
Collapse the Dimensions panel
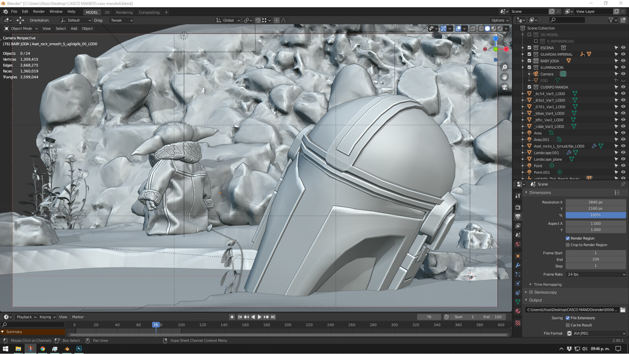coord(526,193)
